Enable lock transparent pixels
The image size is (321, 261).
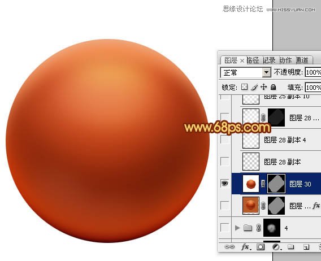pyautogui.click(x=244, y=87)
